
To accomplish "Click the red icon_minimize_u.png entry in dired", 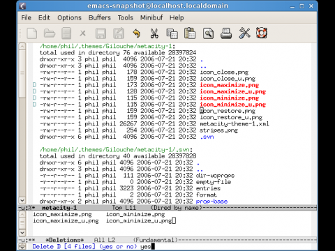I will [233, 105].
